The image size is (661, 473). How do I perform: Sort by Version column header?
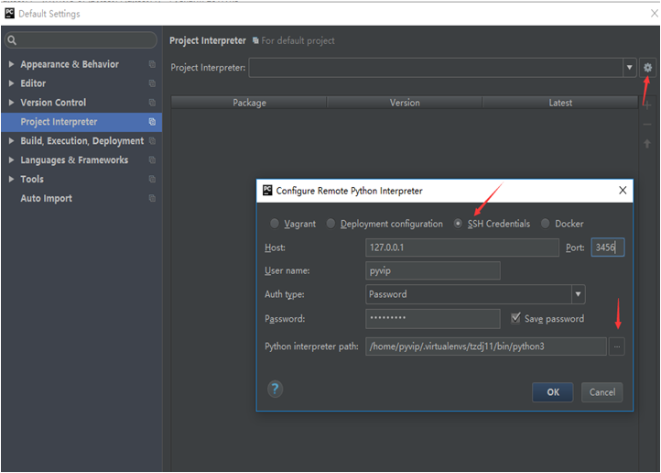point(405,103)
